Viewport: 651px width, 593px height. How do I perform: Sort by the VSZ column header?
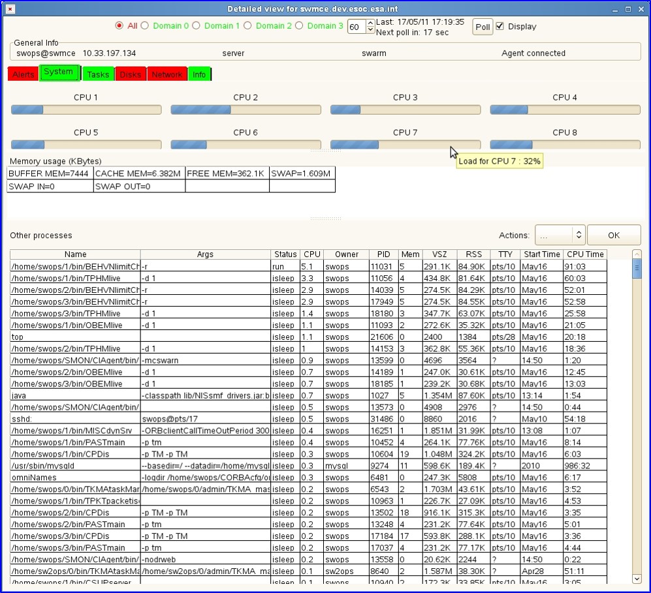(439, 254)
